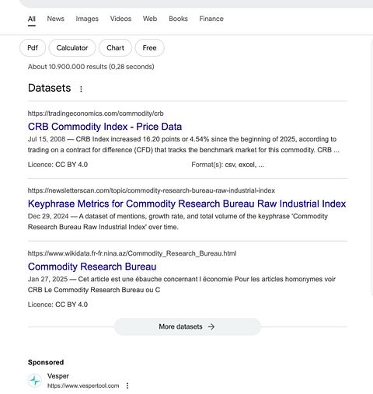Select the Web results tab
Viewport: 373px width, 394px height.
[150, 19]
